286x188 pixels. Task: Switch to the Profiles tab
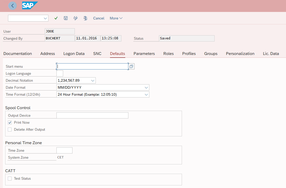pyautogui.click(x=189, y=53)
